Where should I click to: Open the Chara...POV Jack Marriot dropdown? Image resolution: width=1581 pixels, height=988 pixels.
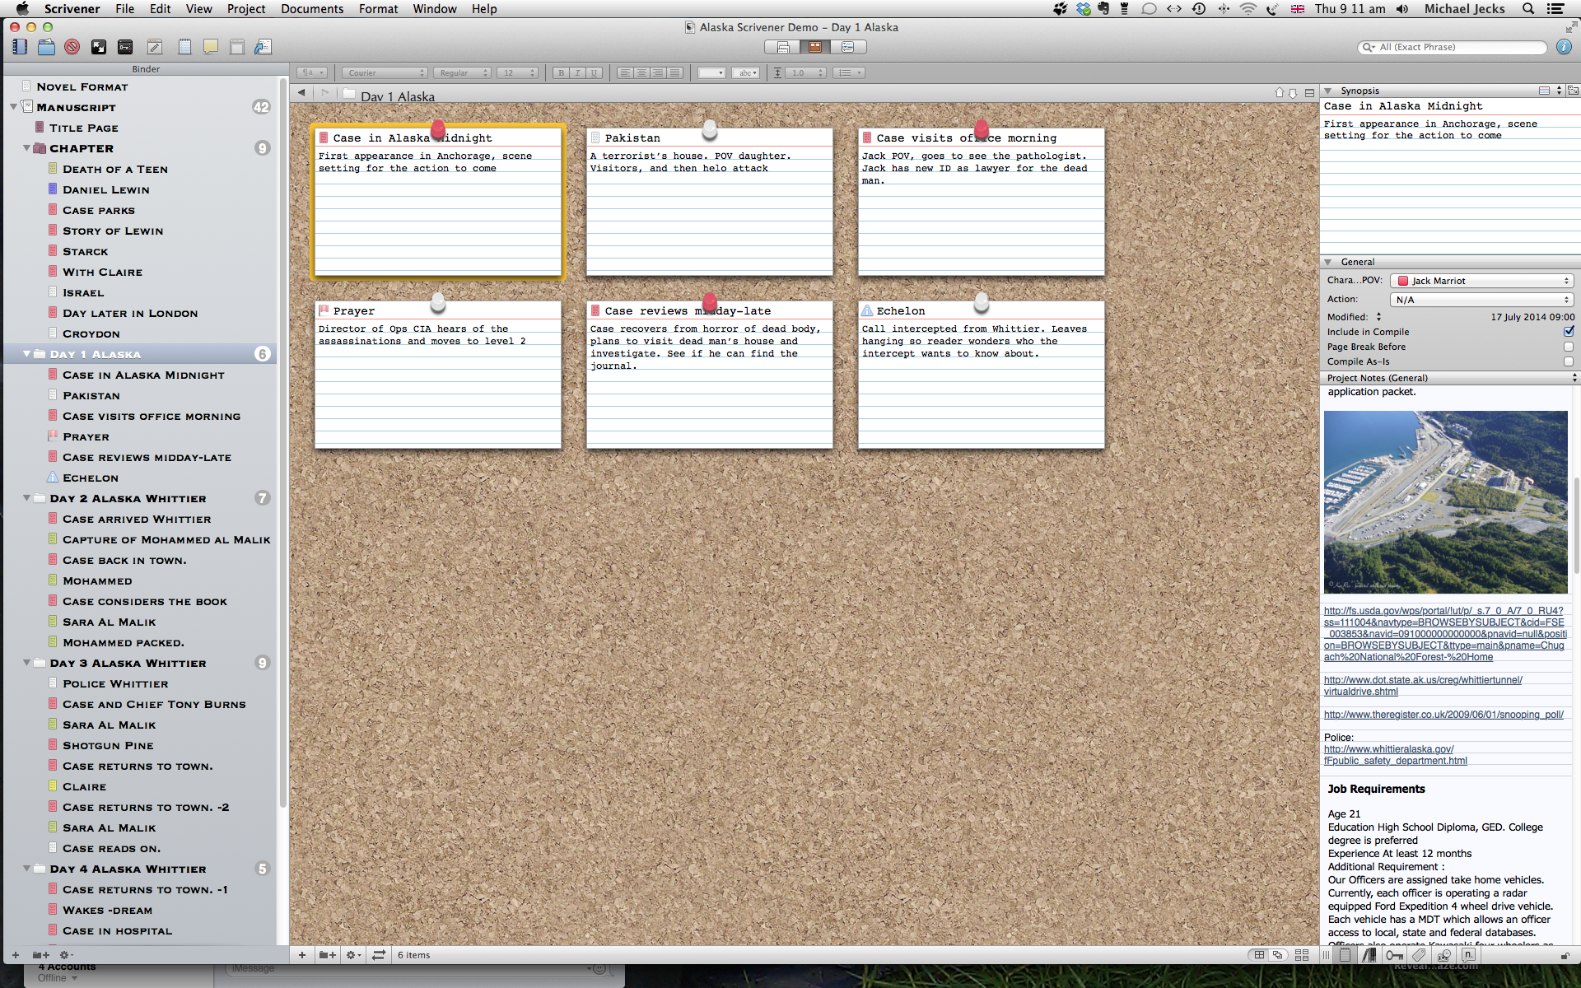(x=1481, y=281)
